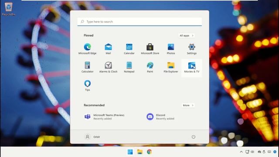Open the power options button

pyautogui.click(x=194, y=137)
